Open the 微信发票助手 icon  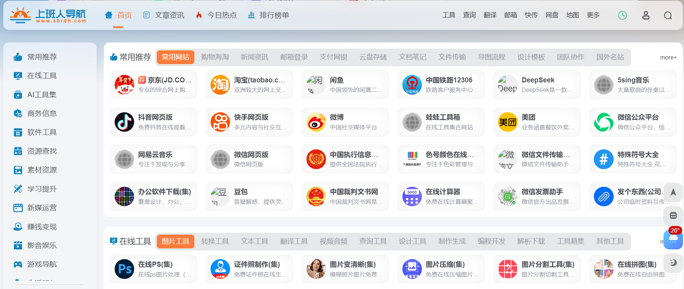[508, 197]
